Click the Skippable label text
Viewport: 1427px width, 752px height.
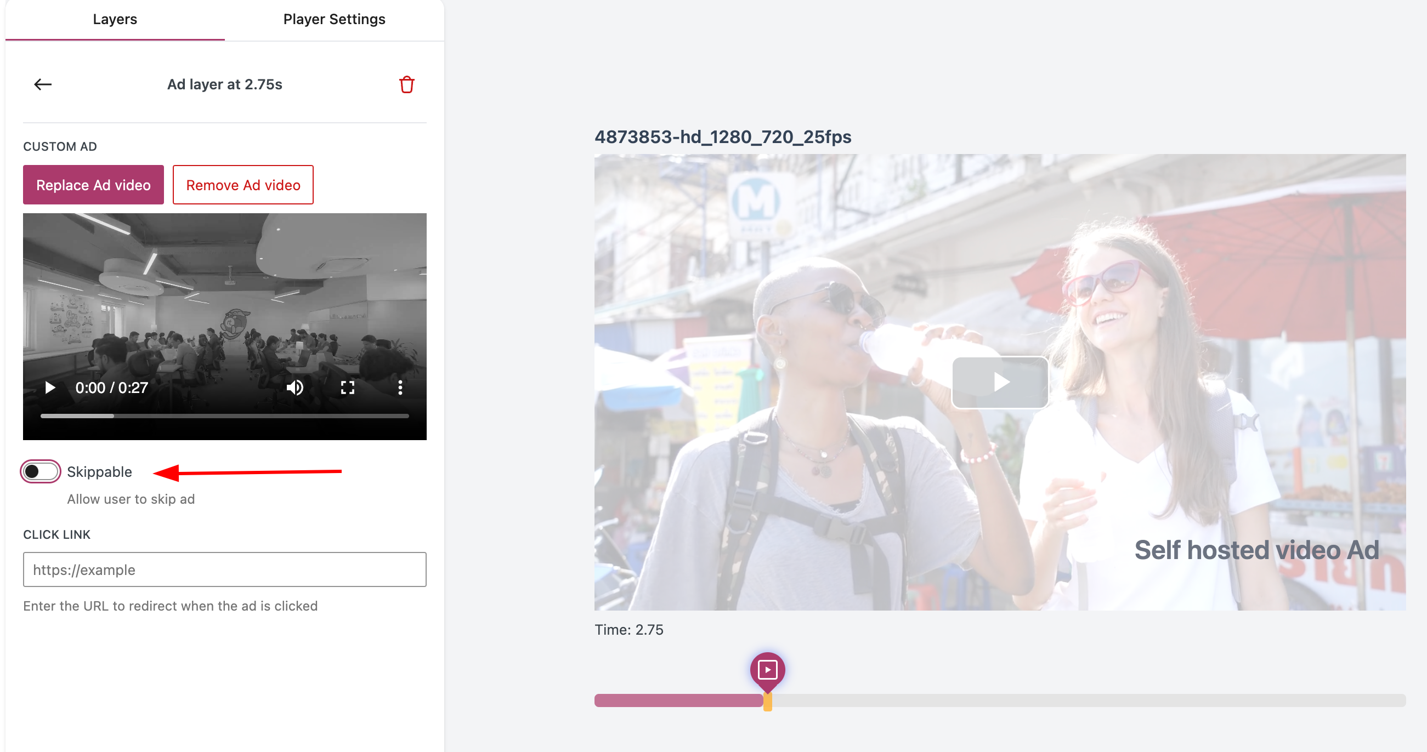point(99,472)
